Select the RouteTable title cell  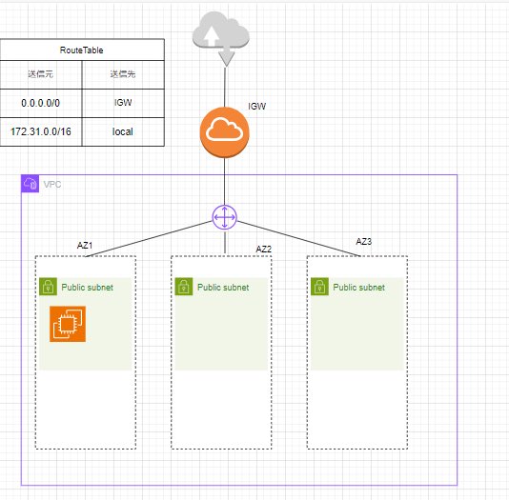tap(81, 50)
